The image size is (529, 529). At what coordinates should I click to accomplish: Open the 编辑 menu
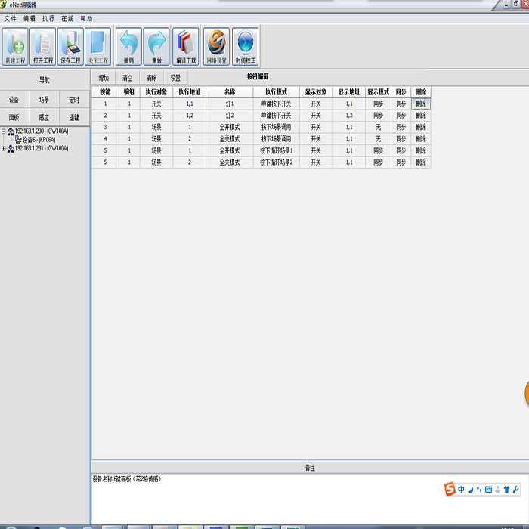coord(29,19)
